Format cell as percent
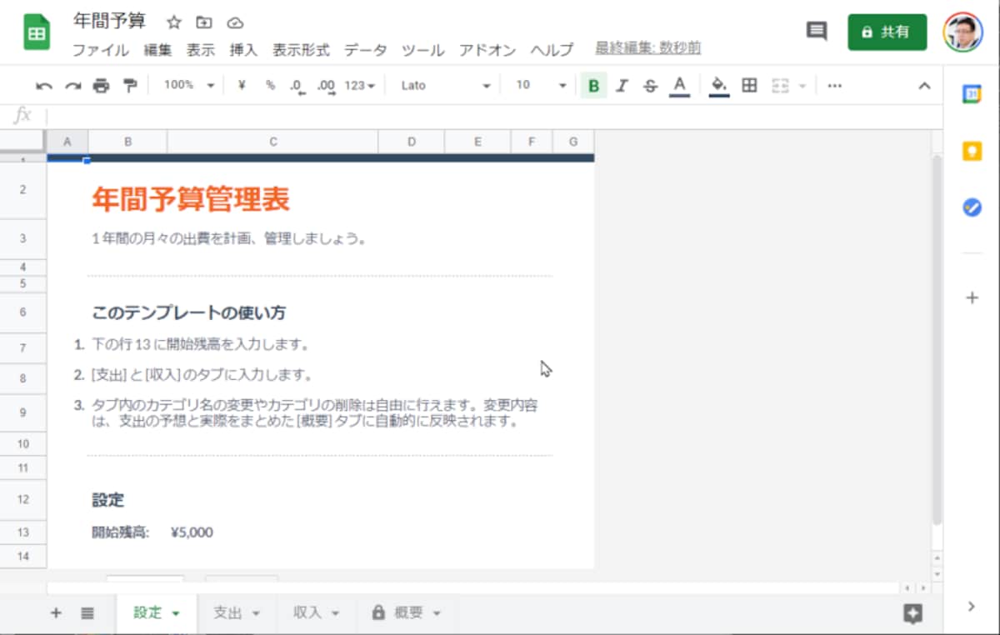 coord(270,85)
